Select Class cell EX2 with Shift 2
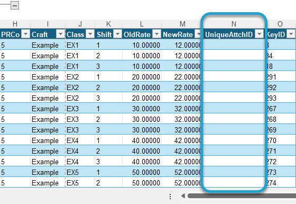 click(x=80, y=87)
